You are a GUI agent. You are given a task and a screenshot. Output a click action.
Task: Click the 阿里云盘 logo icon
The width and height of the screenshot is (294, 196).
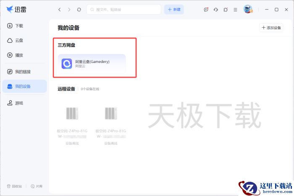tap(67, 64)
